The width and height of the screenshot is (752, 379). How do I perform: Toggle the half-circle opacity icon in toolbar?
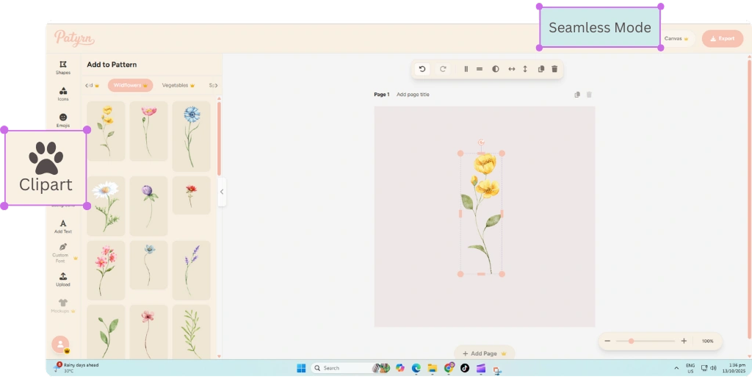pos(495,69)
